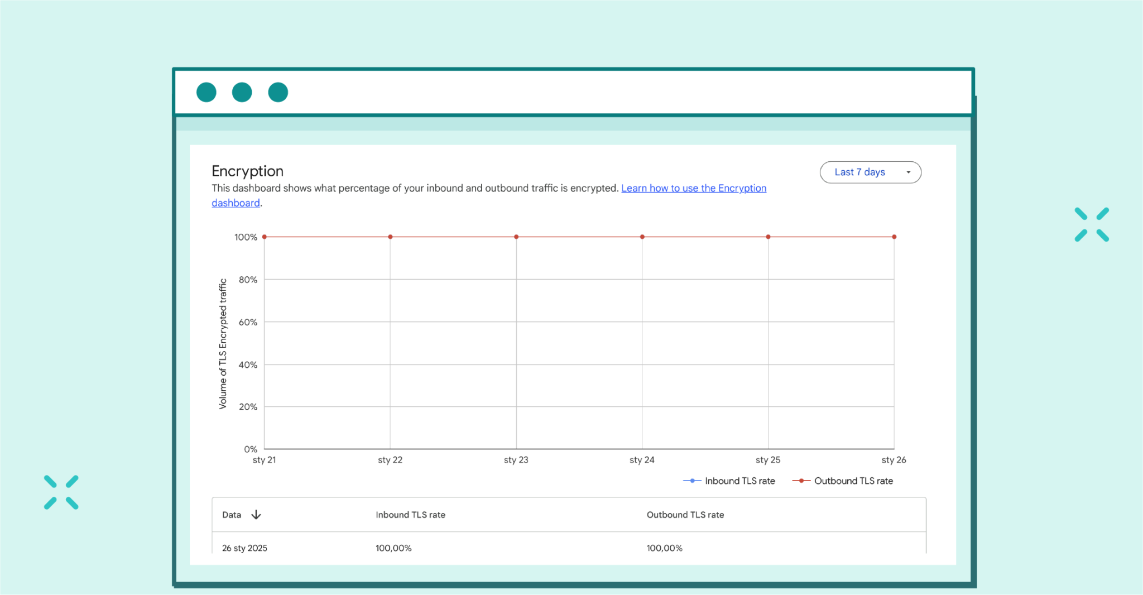Click the middle teal dot in the title bar
1143x595 pixels.
(242, 92)
